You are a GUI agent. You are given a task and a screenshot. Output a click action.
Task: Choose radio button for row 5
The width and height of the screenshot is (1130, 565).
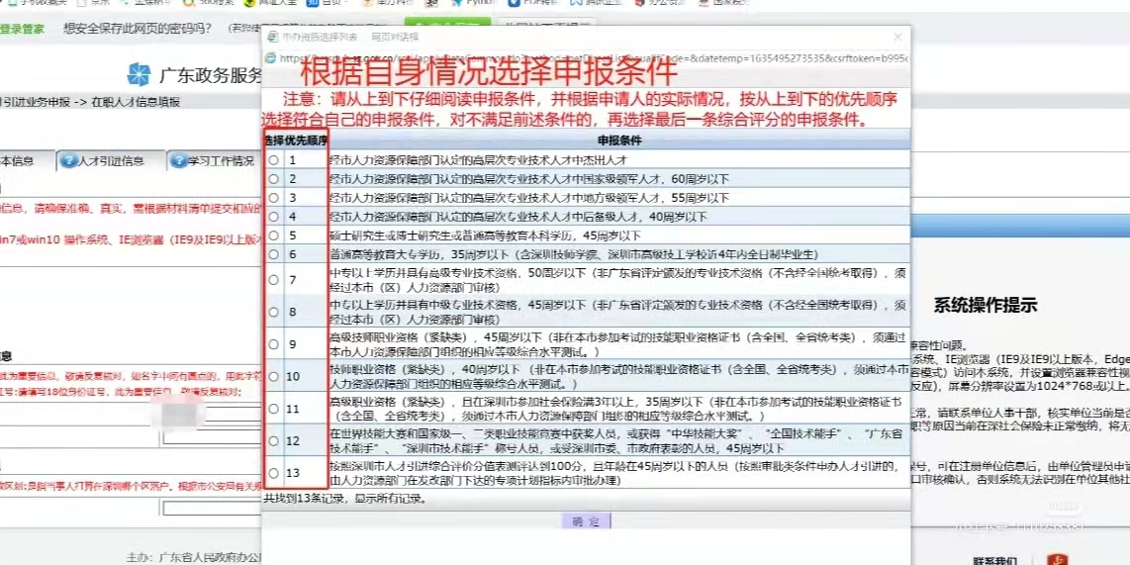(273, 235)
